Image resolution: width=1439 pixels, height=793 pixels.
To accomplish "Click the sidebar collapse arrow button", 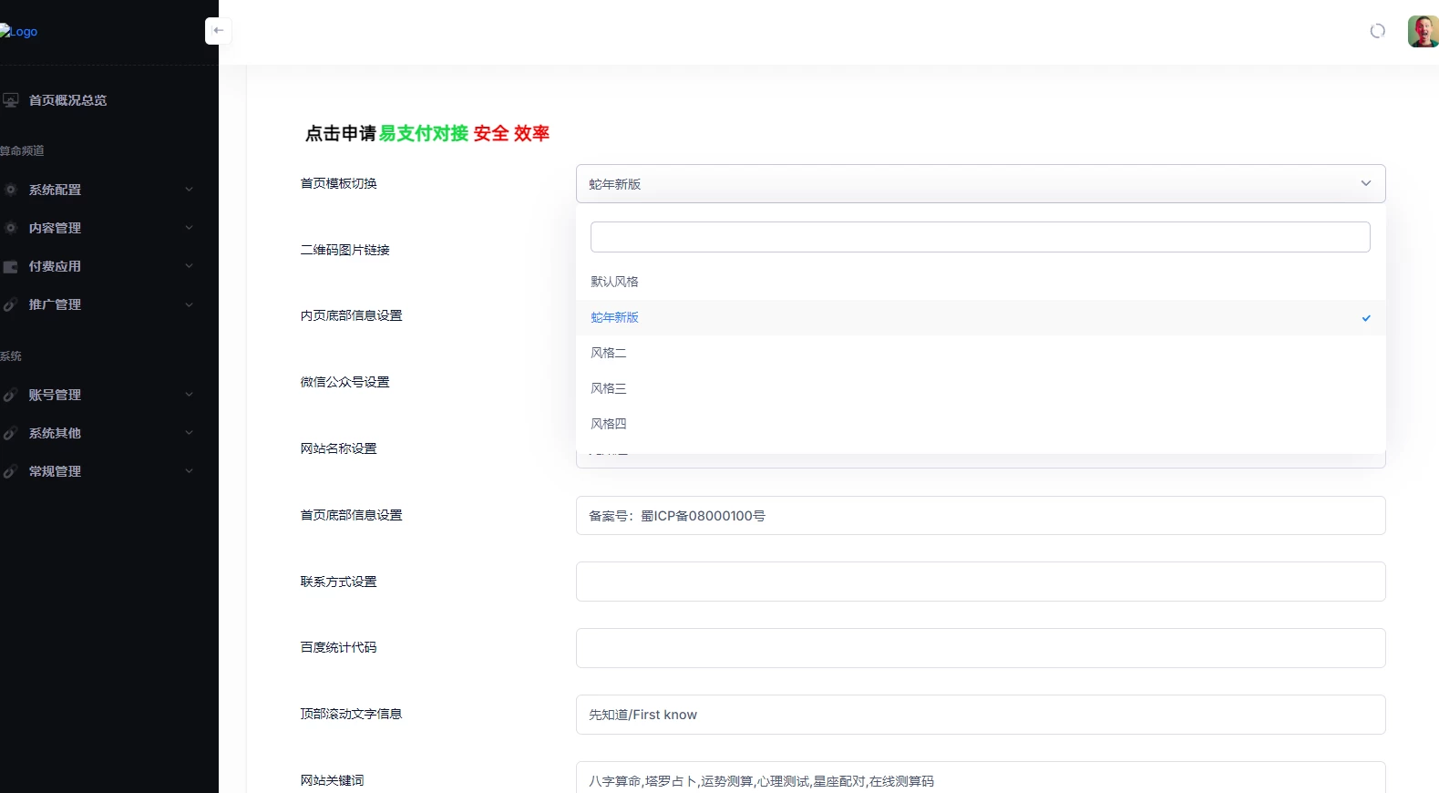I will click(218, 31).
